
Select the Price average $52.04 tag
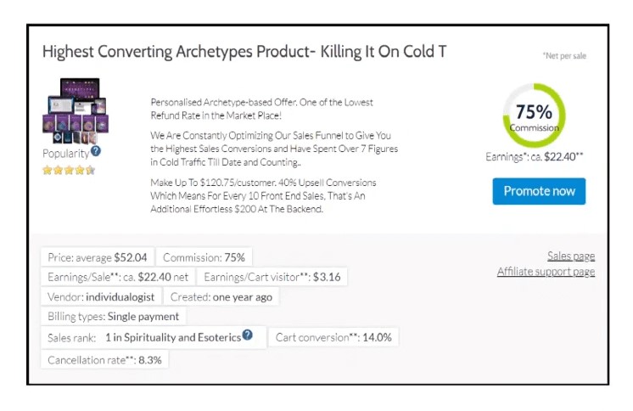(98, 257)
